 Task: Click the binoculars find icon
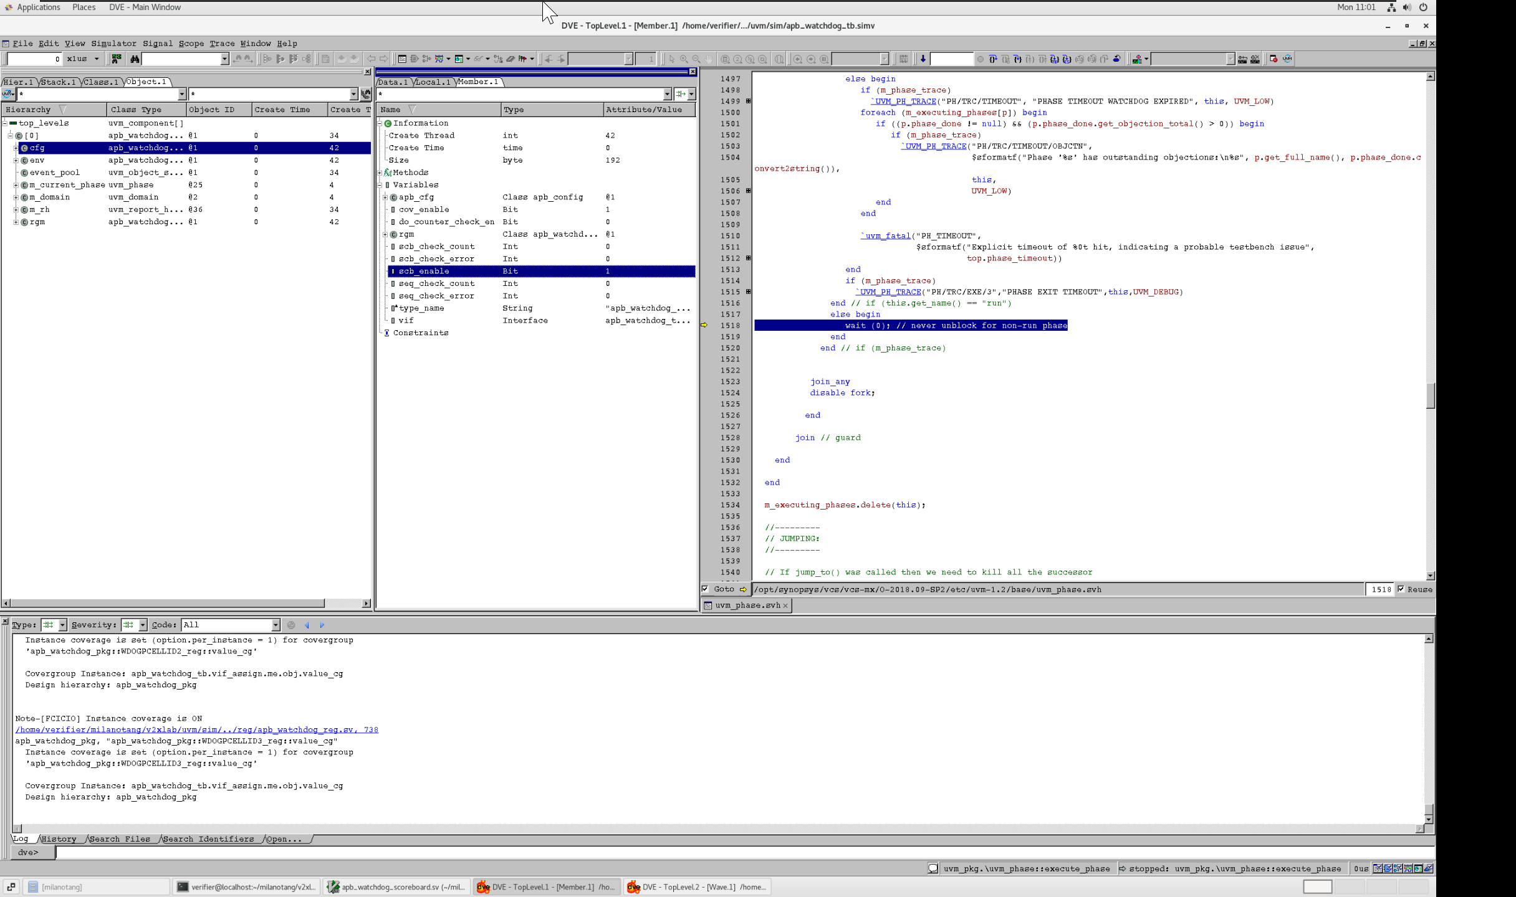(135, 59)
